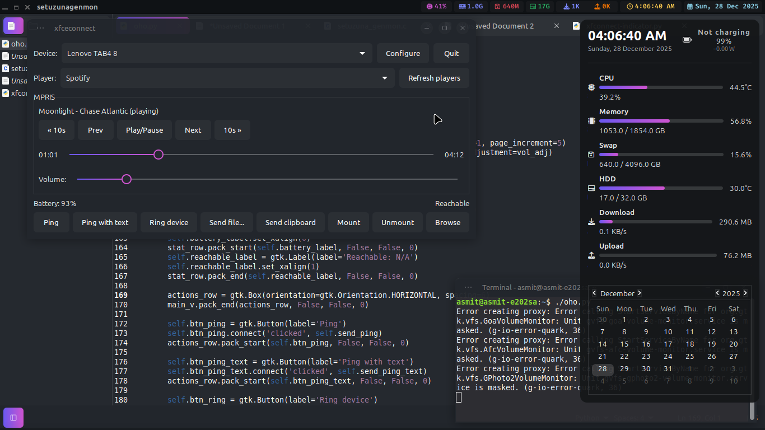
Task: Open the Device dropdown showing Lenovo TAB4 8
Action: (217, 54)
